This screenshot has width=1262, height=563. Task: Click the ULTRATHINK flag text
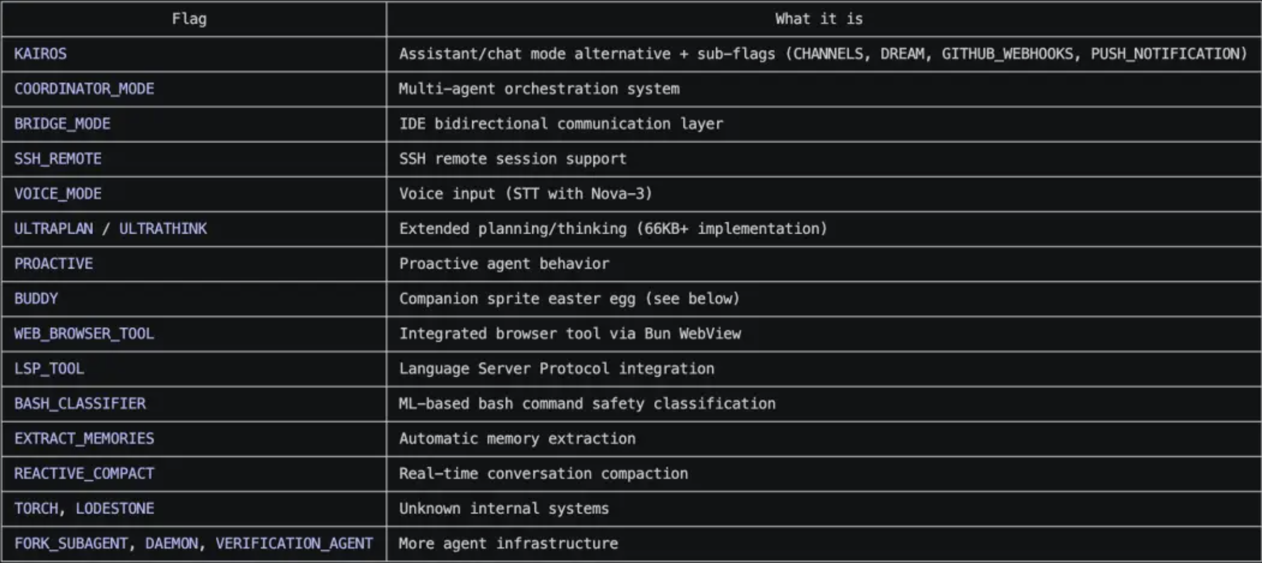[163, 229]
